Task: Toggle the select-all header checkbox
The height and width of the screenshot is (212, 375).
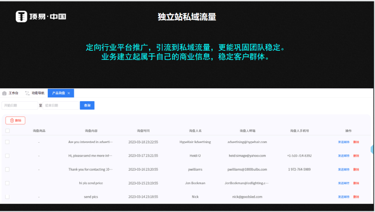Action: (7, 131)
